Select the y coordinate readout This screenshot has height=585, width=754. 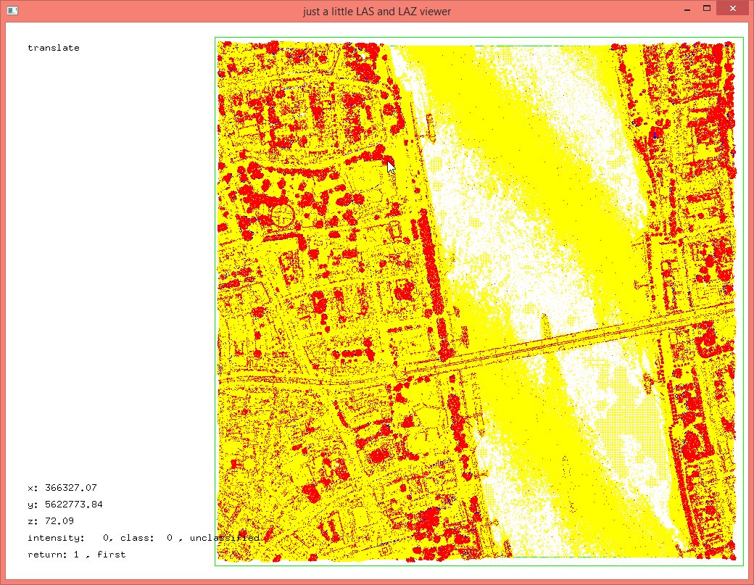(65, 505)
